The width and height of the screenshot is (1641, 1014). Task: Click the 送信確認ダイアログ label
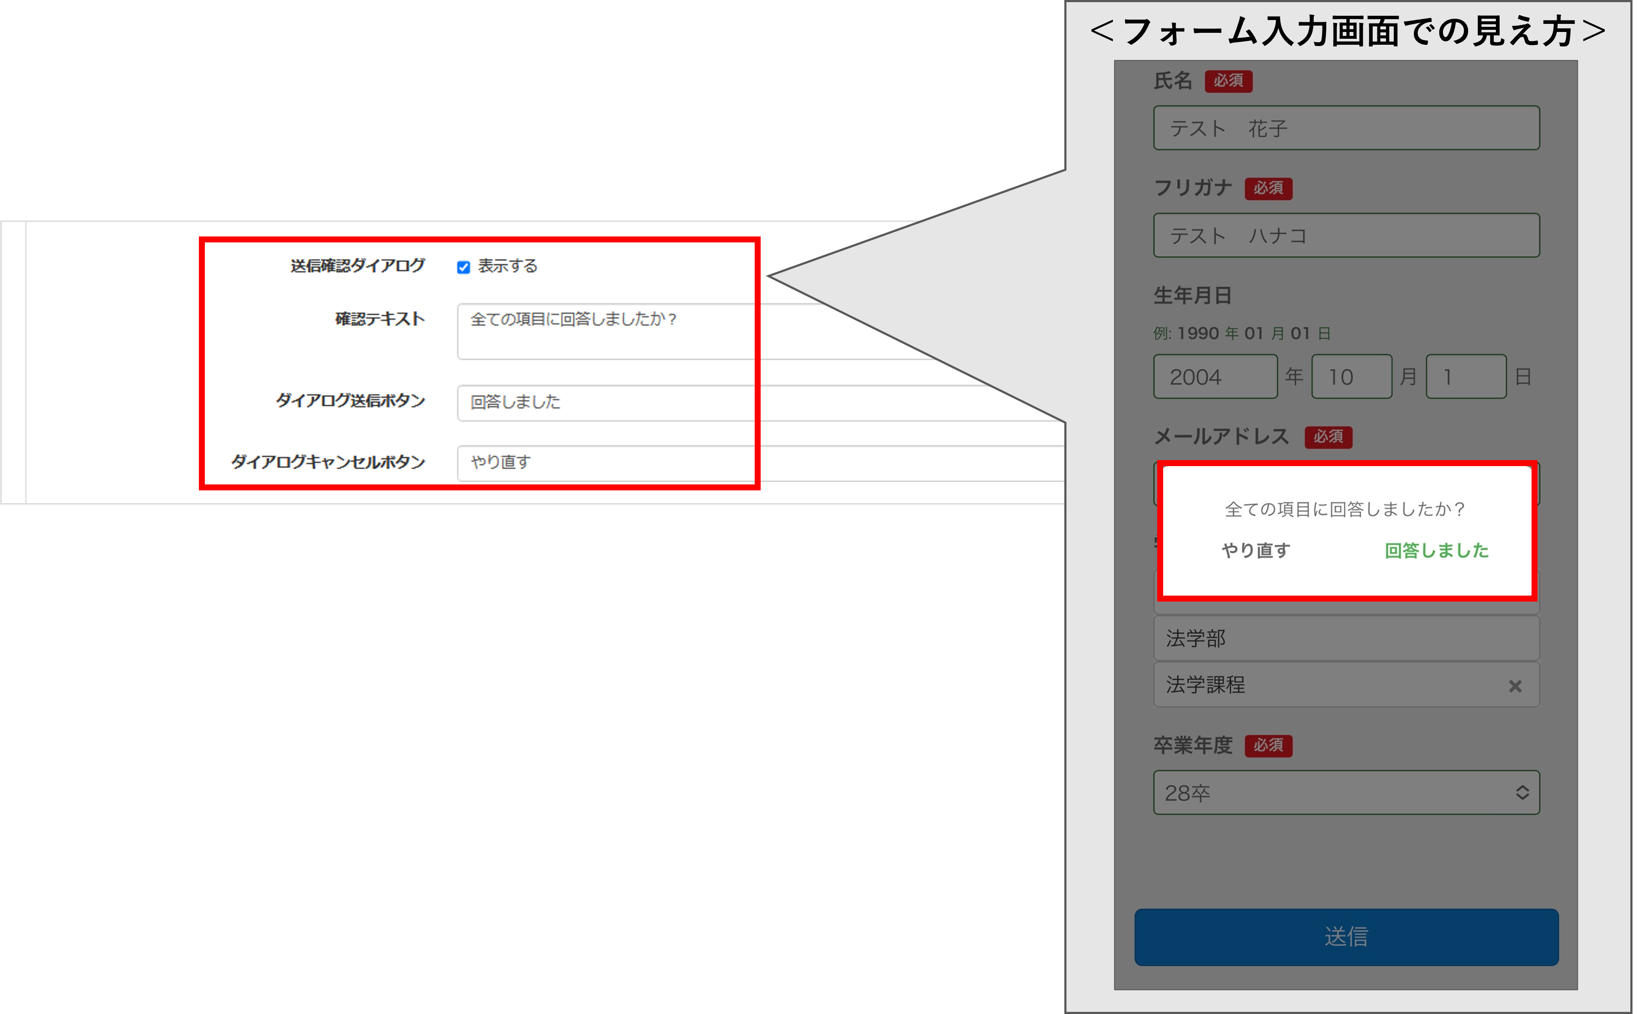[357, 266]
